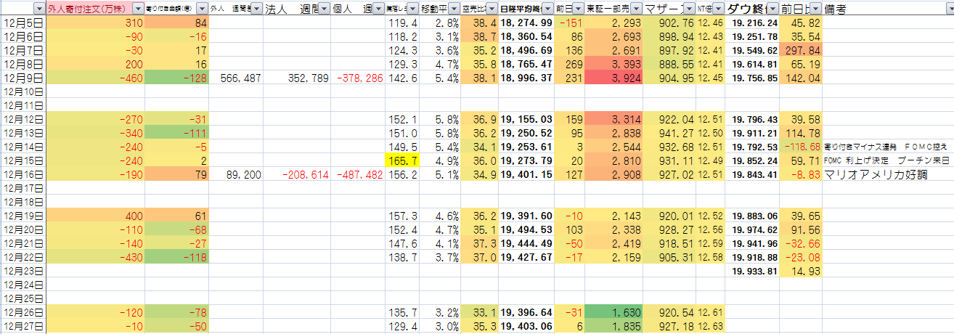This screenshot has height=334, width=954.
Task: Open the 日経平均終値 column filter dropdown
Action: pos(547,9)
